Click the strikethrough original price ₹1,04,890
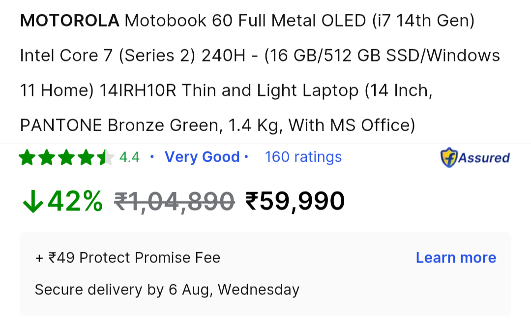This screenshot has width=531, height=323. [173, 200]
